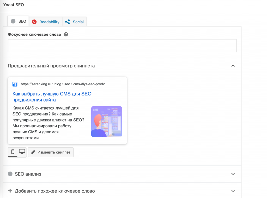Click the seranking favicon in snippet preview
Viewport: 267px width, 198px height.
[15, 84]
